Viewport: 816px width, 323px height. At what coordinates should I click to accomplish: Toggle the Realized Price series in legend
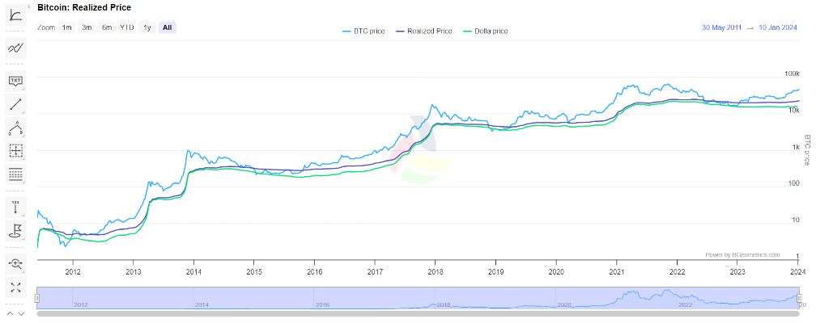pos(423,31)
